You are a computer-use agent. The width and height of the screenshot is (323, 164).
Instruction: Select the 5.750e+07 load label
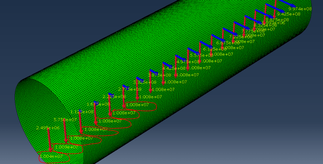pos(65,120)
